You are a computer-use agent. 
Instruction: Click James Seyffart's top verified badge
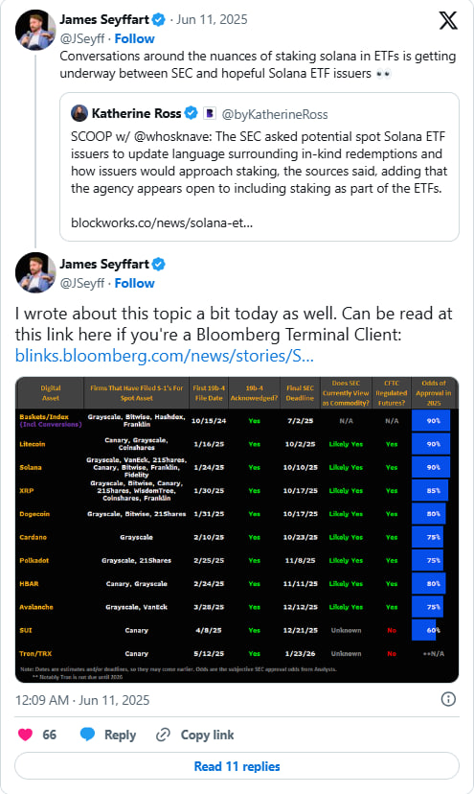click(158, 20)
